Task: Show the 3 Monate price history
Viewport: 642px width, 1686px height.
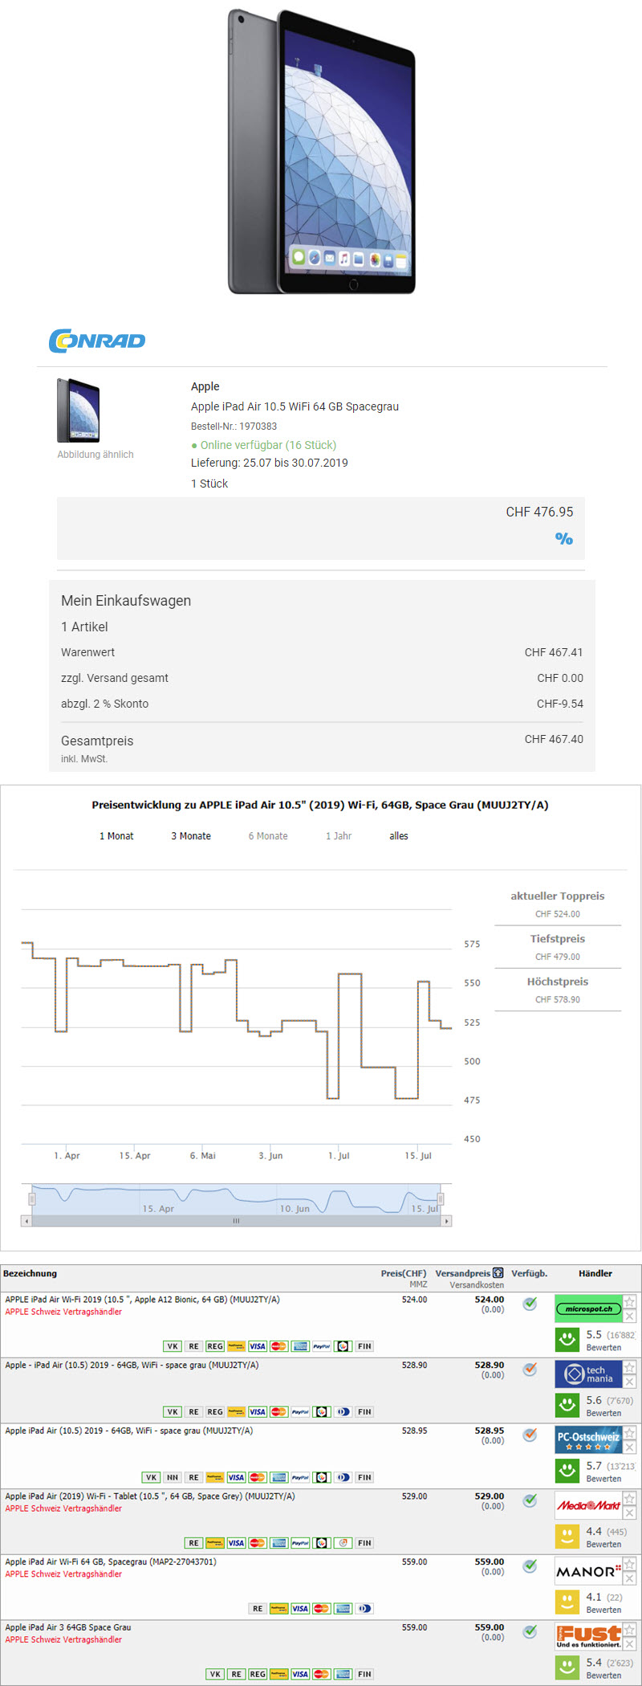Action: tap(191, 836)
